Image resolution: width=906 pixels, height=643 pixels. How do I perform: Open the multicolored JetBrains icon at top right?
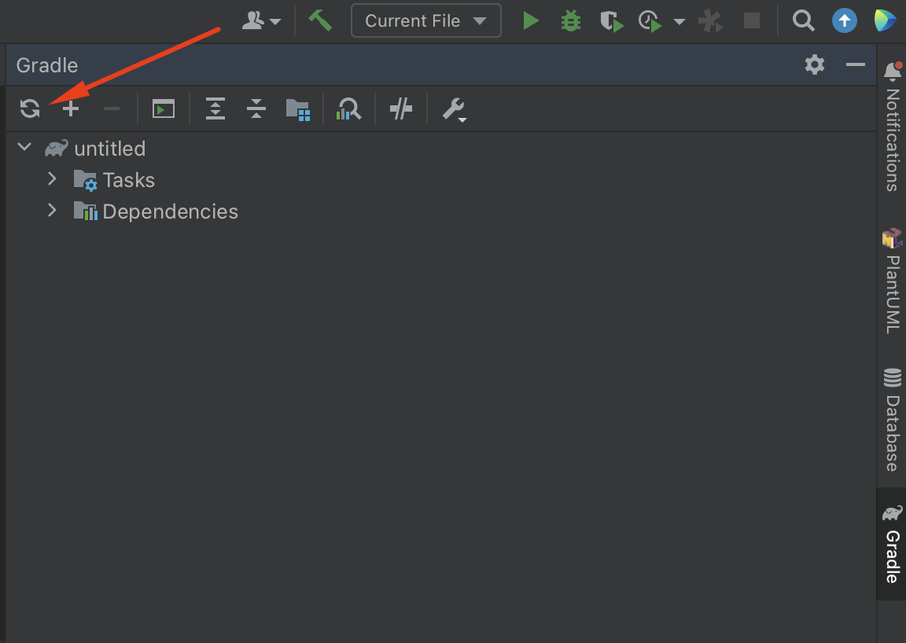point(885,20)
